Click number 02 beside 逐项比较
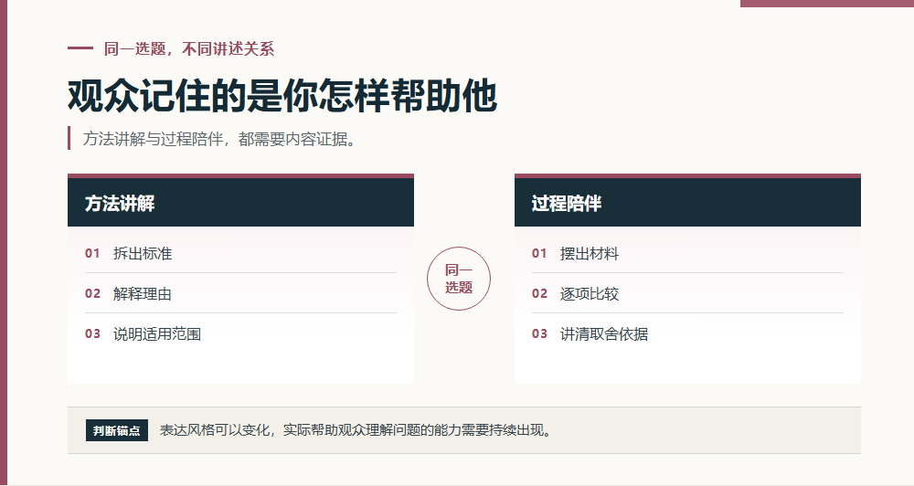 tap(540, 293)
